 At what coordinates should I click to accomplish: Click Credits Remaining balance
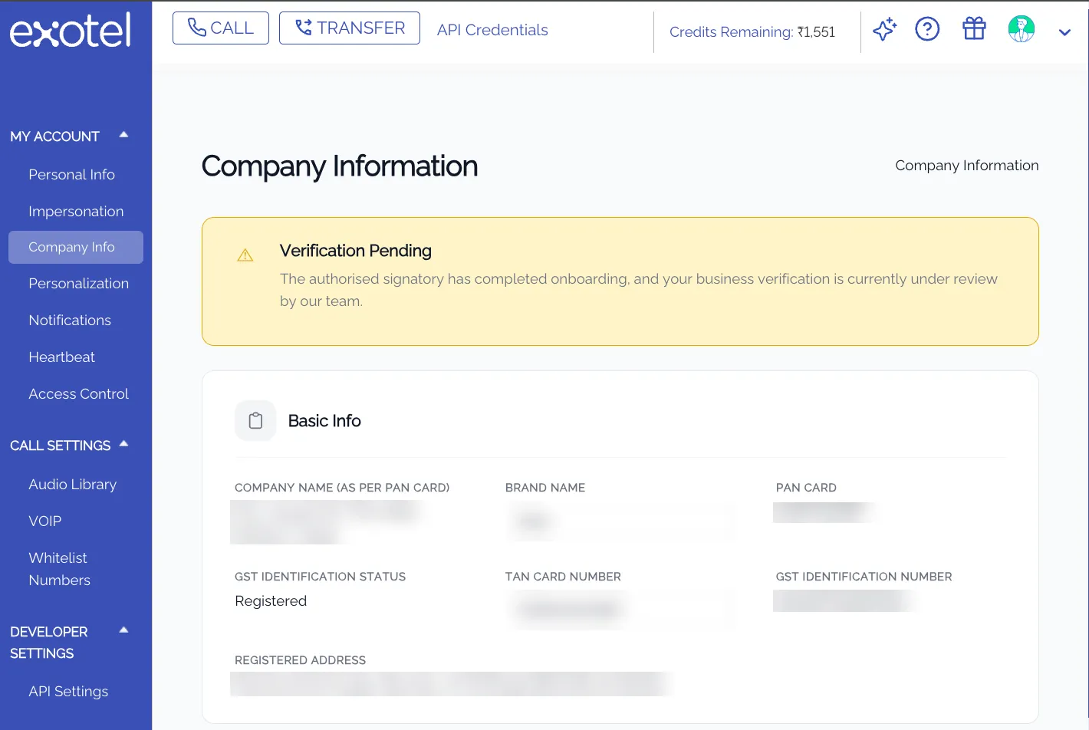point(752,32)
